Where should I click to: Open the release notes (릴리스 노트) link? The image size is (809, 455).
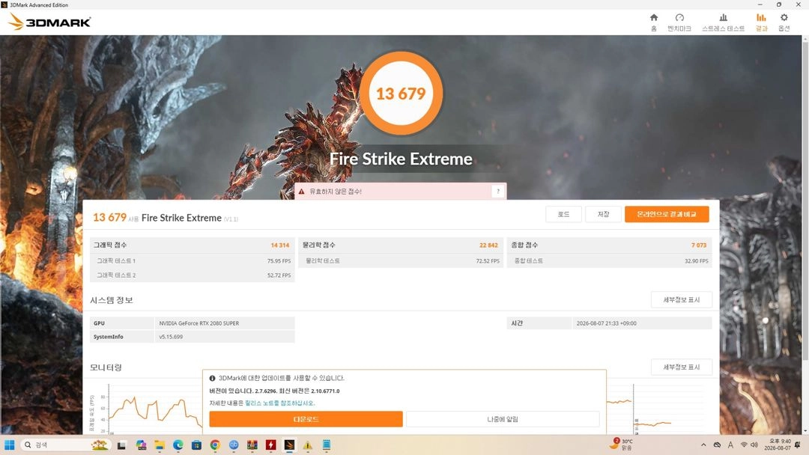point(279,403)
